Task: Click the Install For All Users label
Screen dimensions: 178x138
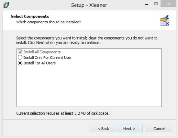Action: click(39, 63)
